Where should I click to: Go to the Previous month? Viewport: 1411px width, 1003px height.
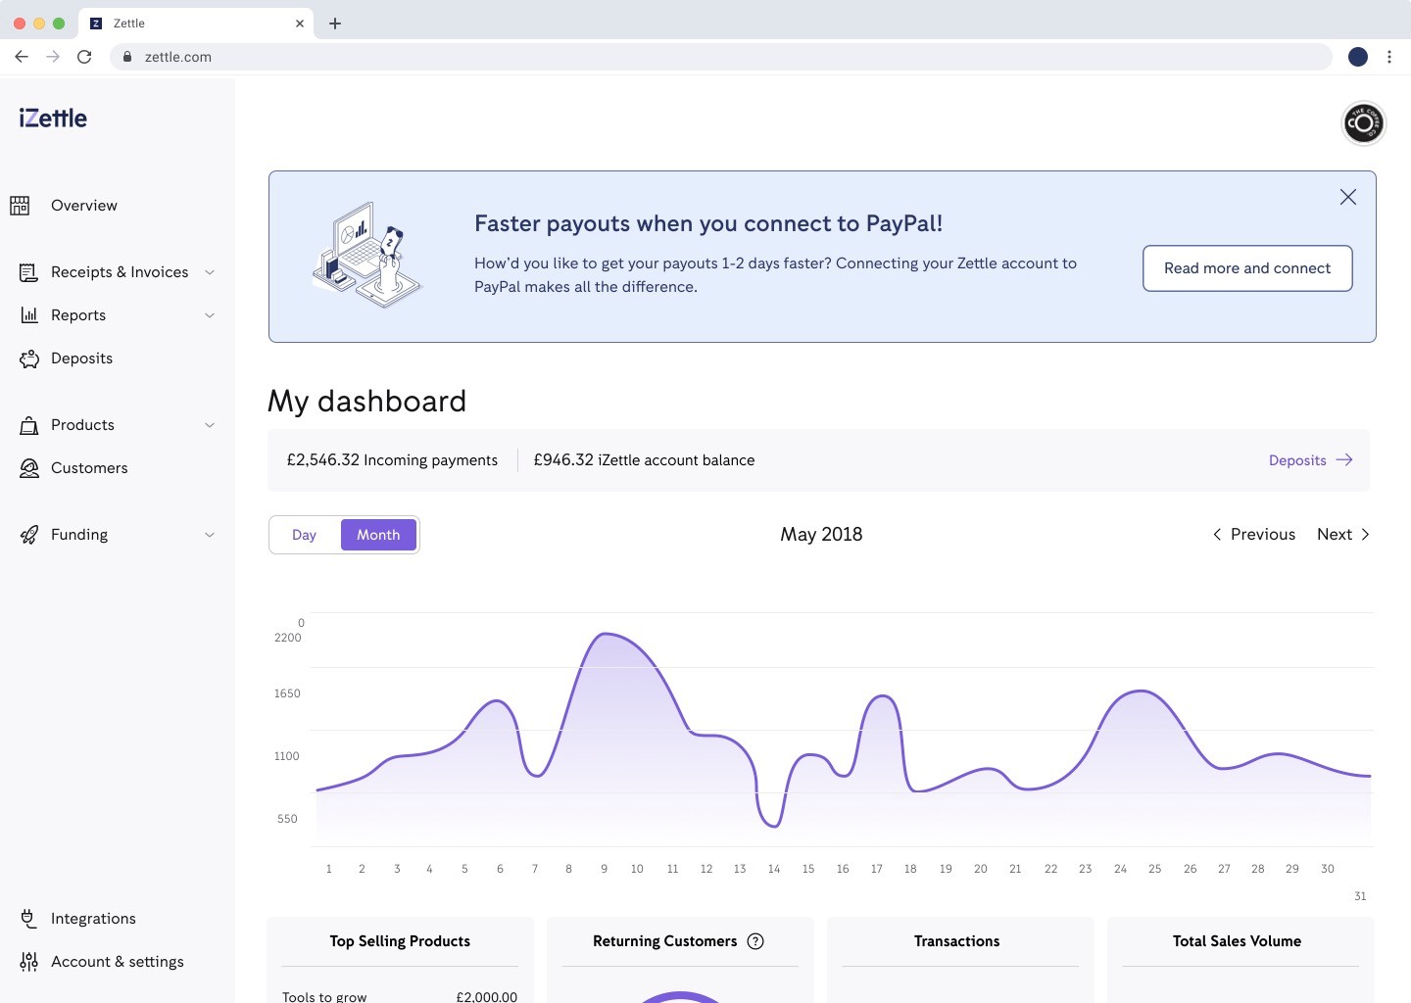pyautogui.click(x=1254, y=535)
